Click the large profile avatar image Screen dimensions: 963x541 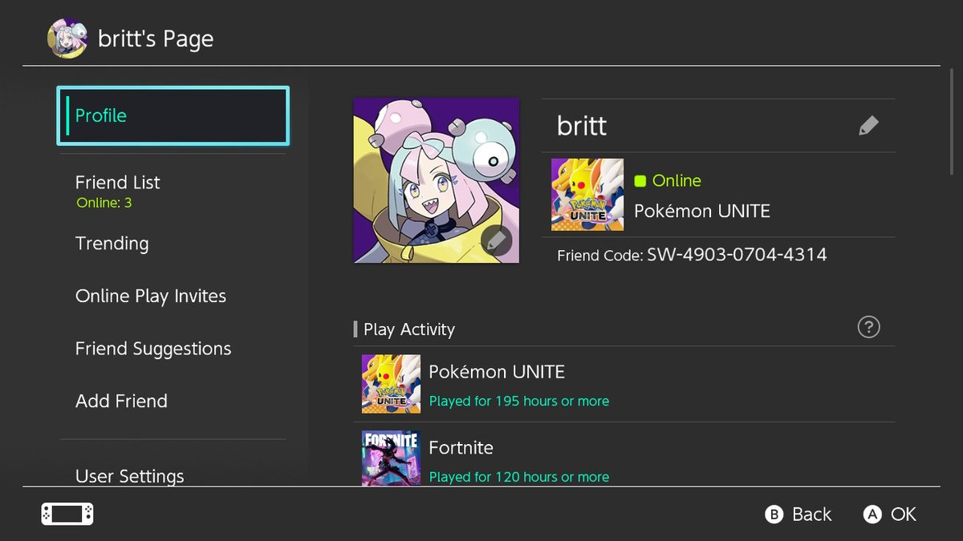pyautogui.click(x=437, y=180)
